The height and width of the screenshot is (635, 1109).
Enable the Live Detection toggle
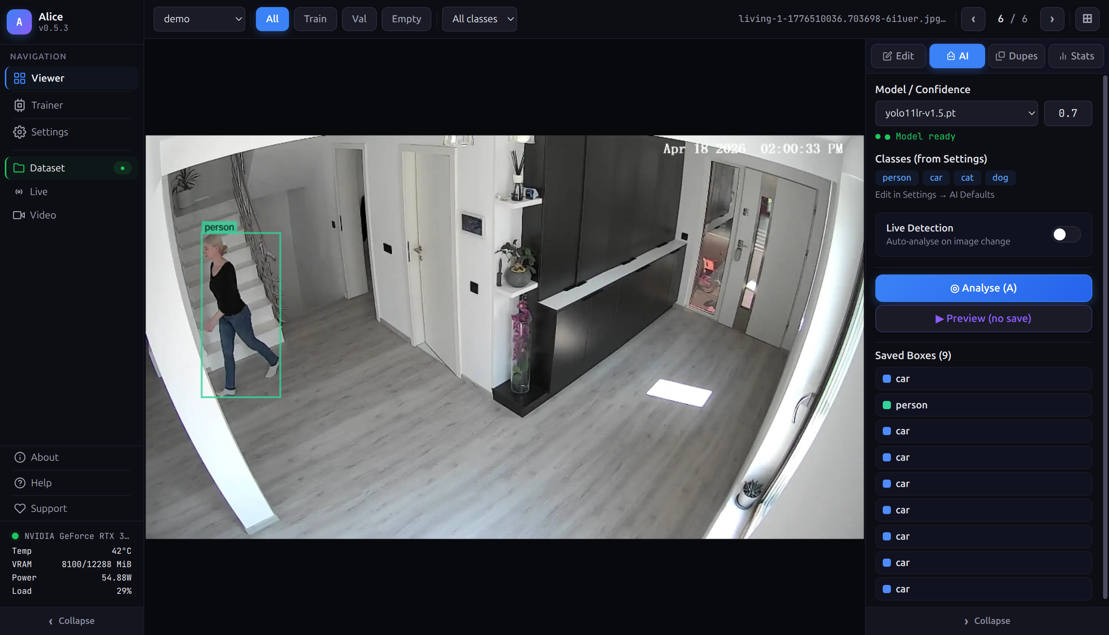pos(1065,235)
